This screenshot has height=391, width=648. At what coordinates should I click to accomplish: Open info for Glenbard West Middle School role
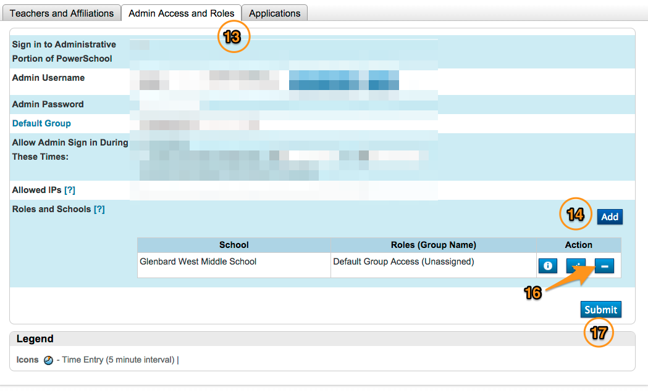(x=548, y=266)
